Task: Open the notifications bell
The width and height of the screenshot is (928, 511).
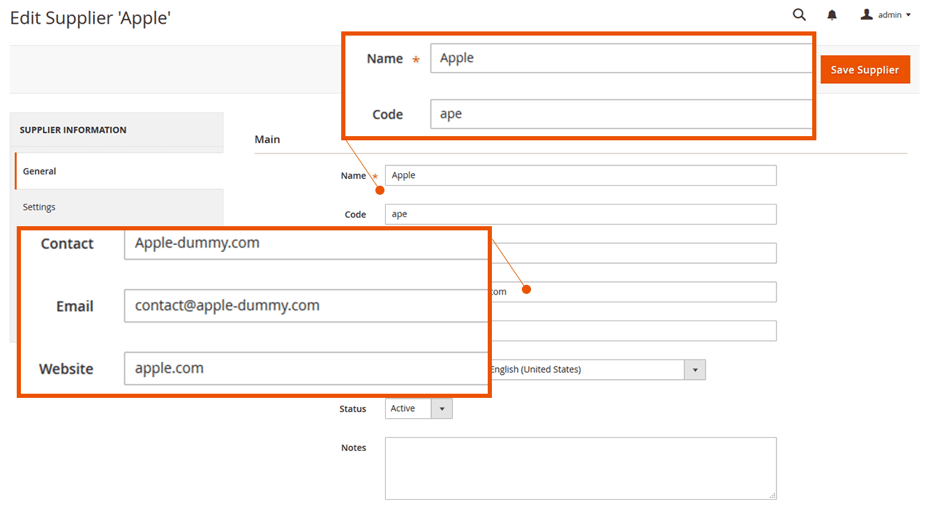Action: click(x=832, y=15)
